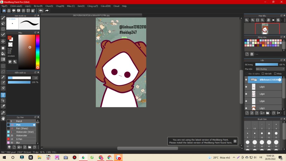The image size is (286, 161).
Task: Choose the Move tool
Action: [3, 41]
